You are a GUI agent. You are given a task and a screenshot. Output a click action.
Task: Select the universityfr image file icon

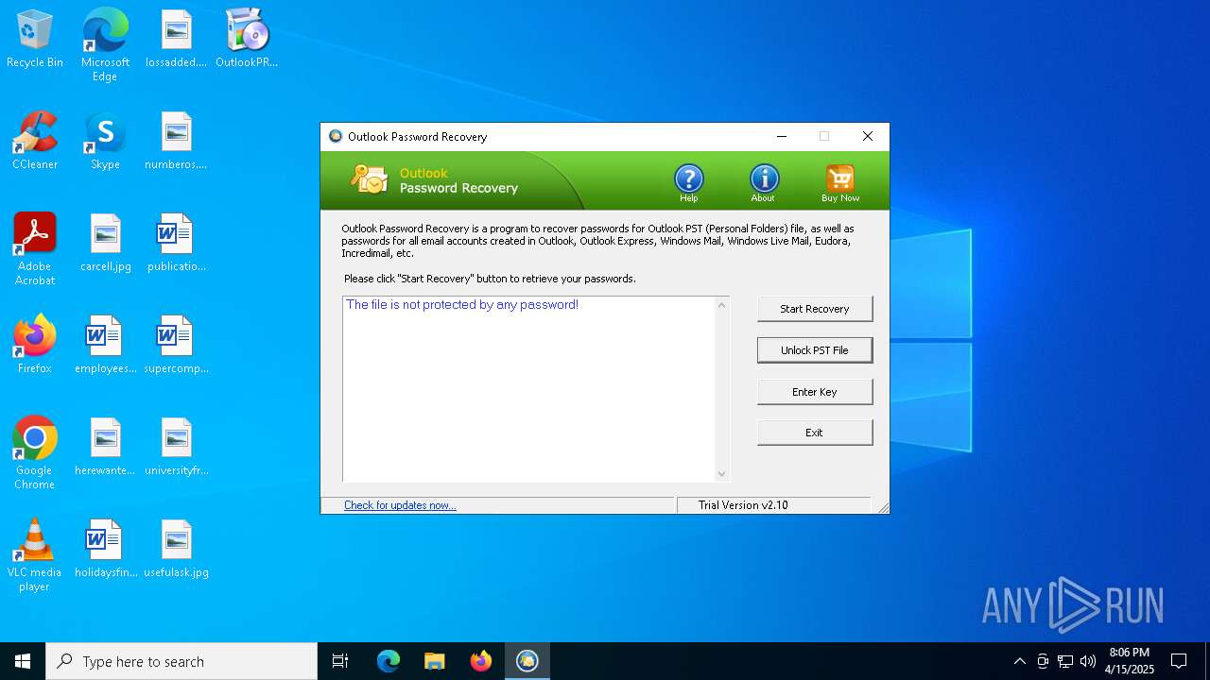[x=176, y=448]
